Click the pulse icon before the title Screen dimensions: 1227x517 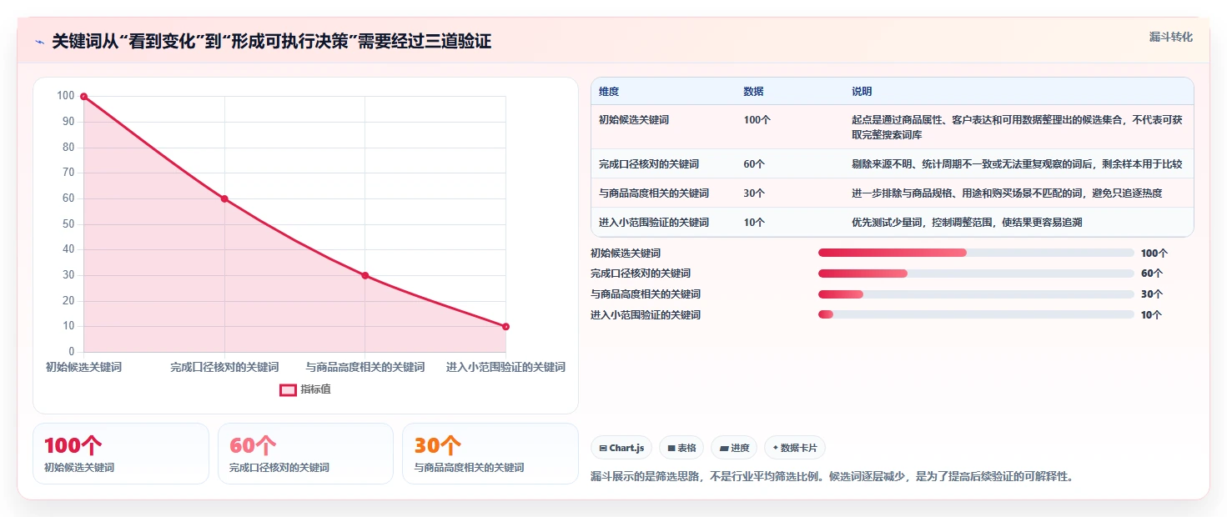(x=39, y=42)
